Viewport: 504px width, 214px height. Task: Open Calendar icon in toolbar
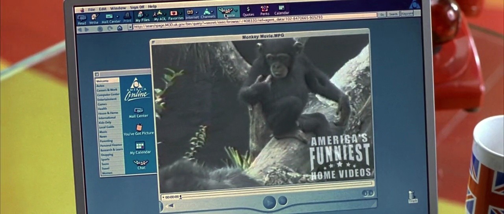coord(282,10)
